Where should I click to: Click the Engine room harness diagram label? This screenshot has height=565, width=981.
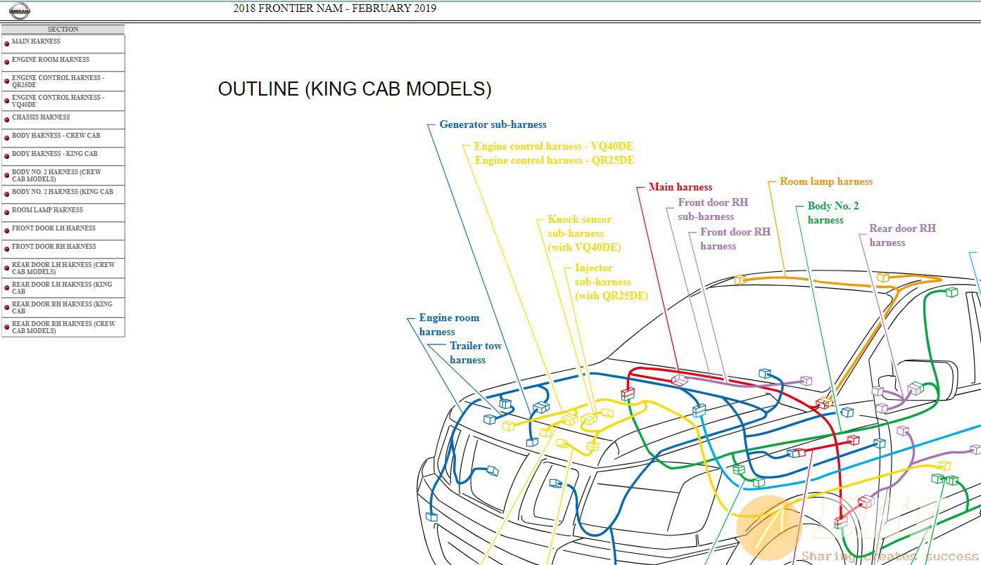449,325
